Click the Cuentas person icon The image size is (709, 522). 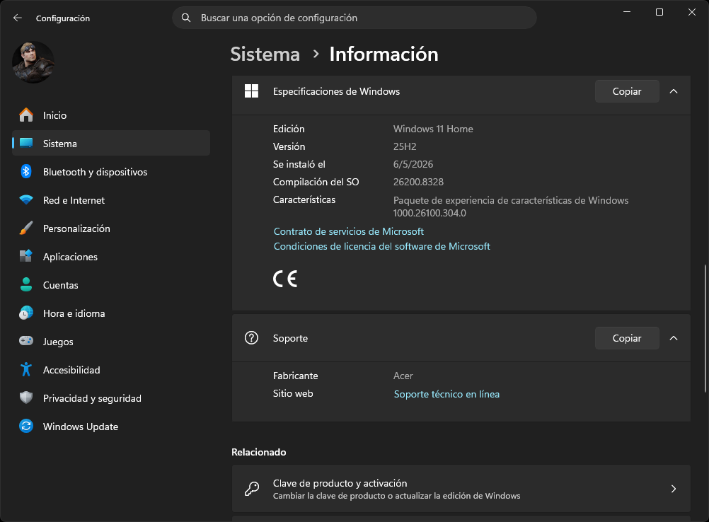[x=26, y=285]
